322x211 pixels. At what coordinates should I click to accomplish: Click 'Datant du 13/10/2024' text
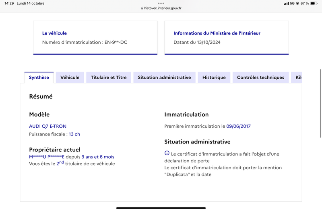point(197,42)
